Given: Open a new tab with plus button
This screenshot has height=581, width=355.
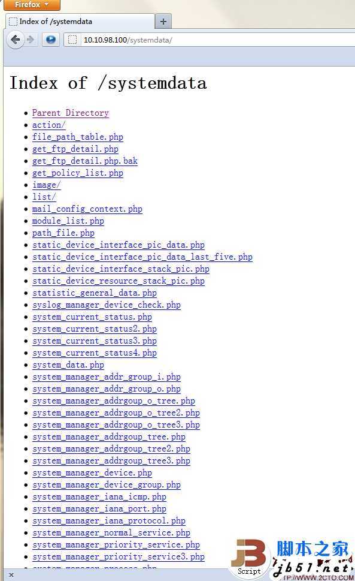Looking at the screenshot, I should [x=163, y=22].
